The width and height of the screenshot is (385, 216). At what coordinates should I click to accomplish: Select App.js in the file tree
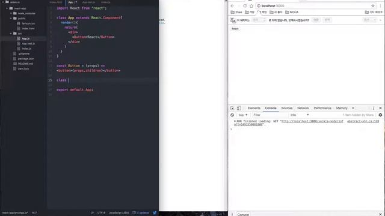tap(25, 38)
